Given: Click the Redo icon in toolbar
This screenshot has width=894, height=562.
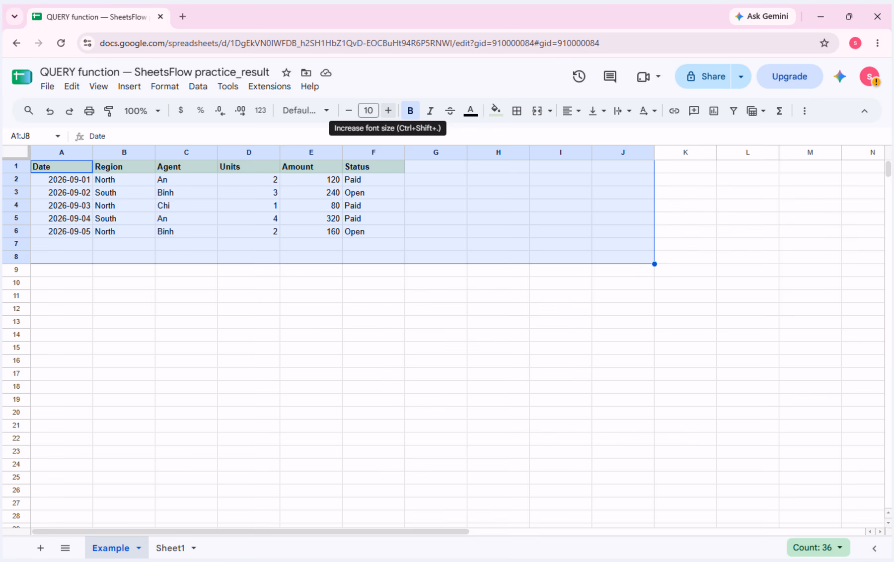Looking at the screenshot, I should (70, 111).
